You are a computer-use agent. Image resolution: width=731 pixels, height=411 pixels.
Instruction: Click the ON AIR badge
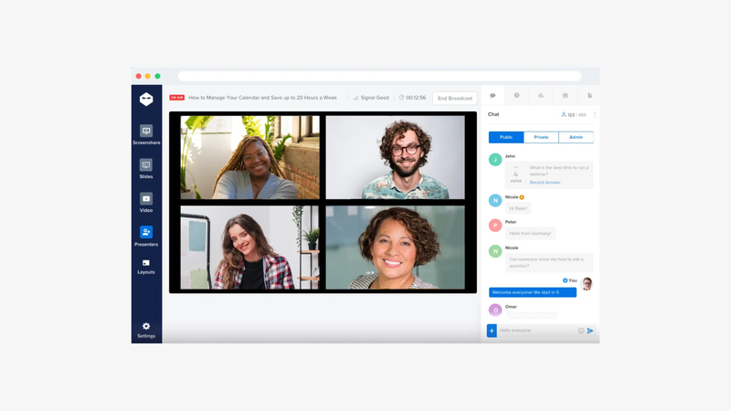[x=176, y=98]
